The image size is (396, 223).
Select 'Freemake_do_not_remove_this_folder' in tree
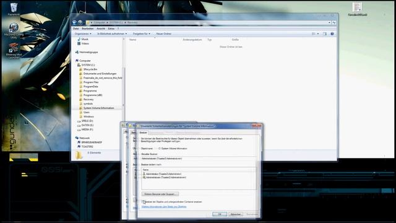[103, 78]
